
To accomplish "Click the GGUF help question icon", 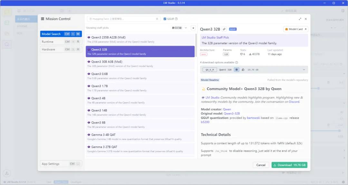I will click(x=176, y=19).
